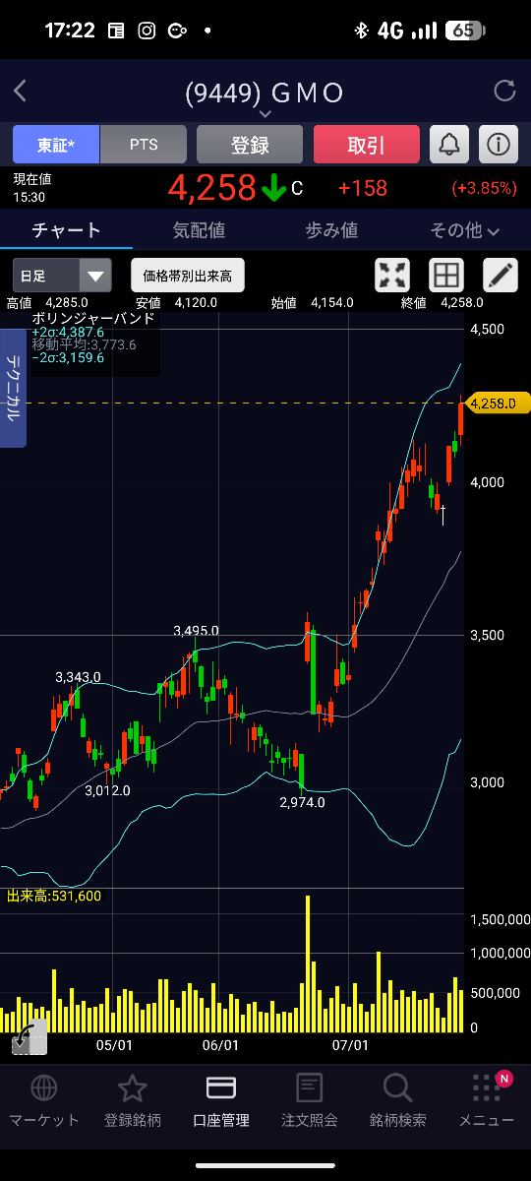Tap the 3,495.0 high label on the chart
Image resolution: width=531 pixels, height=1181 pixels.
pyautogui.click(x=196, y=630)
